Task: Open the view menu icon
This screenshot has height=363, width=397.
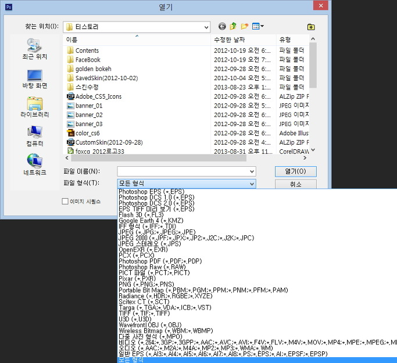Action: [x=258, y=27]
